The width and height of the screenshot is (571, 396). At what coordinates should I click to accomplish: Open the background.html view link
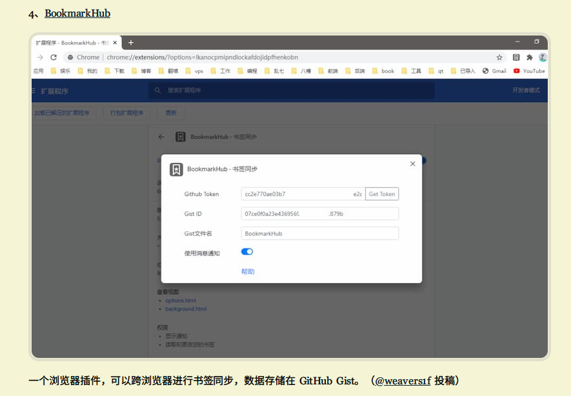(186, 309)
